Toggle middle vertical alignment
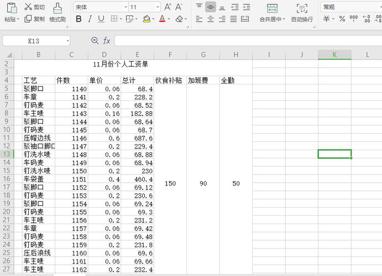Image resolution: width=382 pixels, height=276 pixels. [211, 7]
